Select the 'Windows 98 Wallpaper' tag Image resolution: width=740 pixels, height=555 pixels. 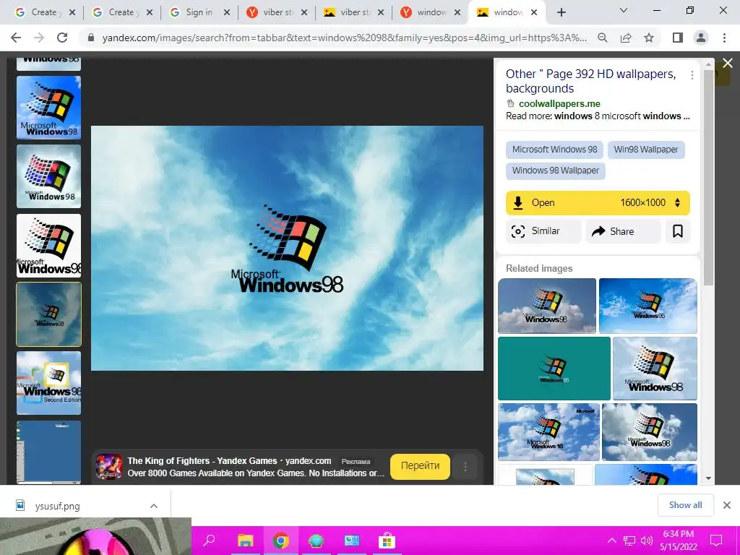(x=556, y=171)
